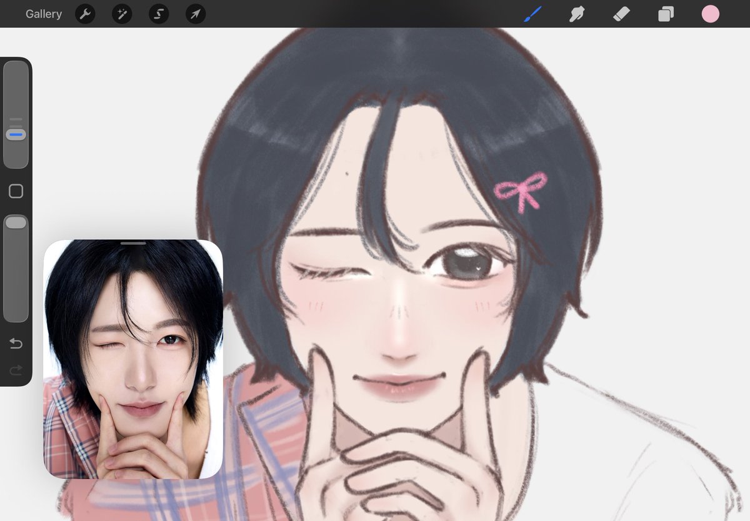Viewport: 750px width, 521px height.
Task: Select the Brush tool
Action: 532,14
